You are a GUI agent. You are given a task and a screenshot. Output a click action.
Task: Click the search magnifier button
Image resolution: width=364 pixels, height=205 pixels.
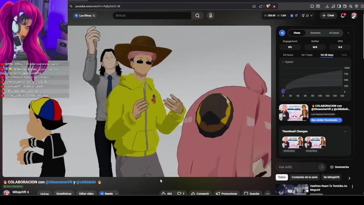click(197, 15)
